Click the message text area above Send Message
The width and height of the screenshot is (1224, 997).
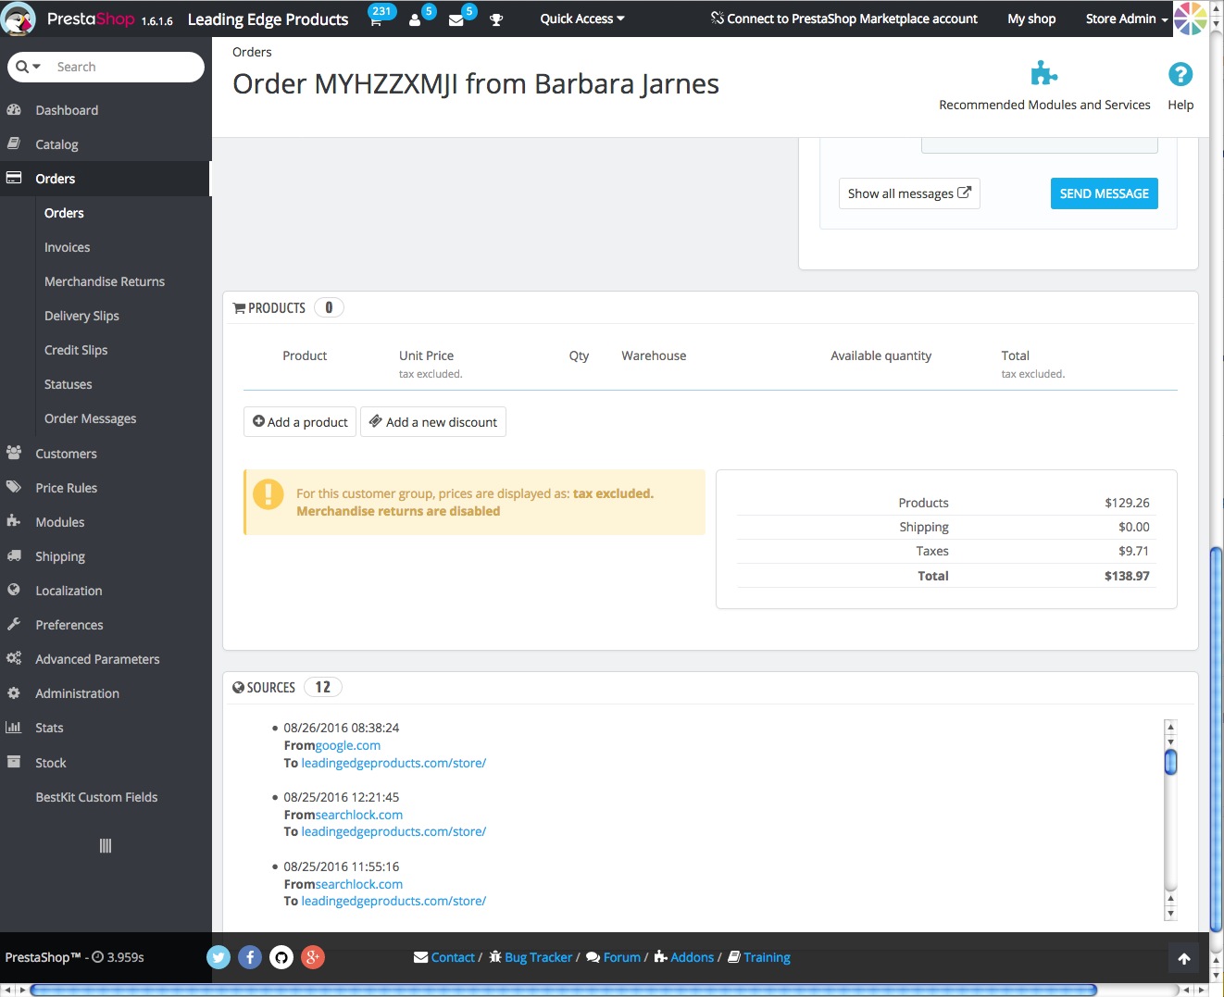(1039, 145)
